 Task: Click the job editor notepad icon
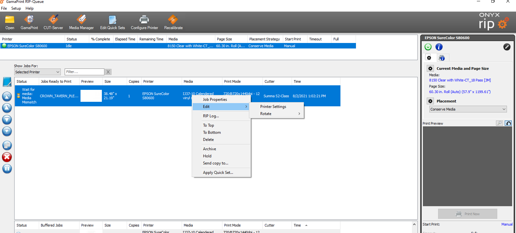[7, 82]
